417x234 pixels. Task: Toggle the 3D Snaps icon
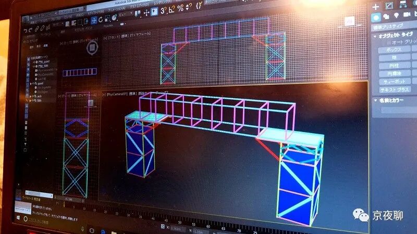(164, 10)
